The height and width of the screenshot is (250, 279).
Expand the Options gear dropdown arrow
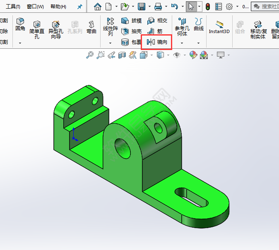pyautogui.click(x=237, y=7)
